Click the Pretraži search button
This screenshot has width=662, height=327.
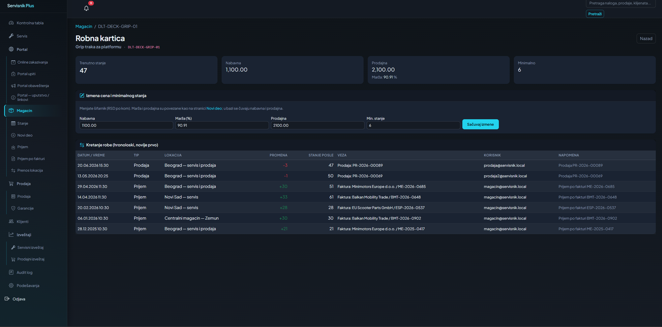[595, 14]
